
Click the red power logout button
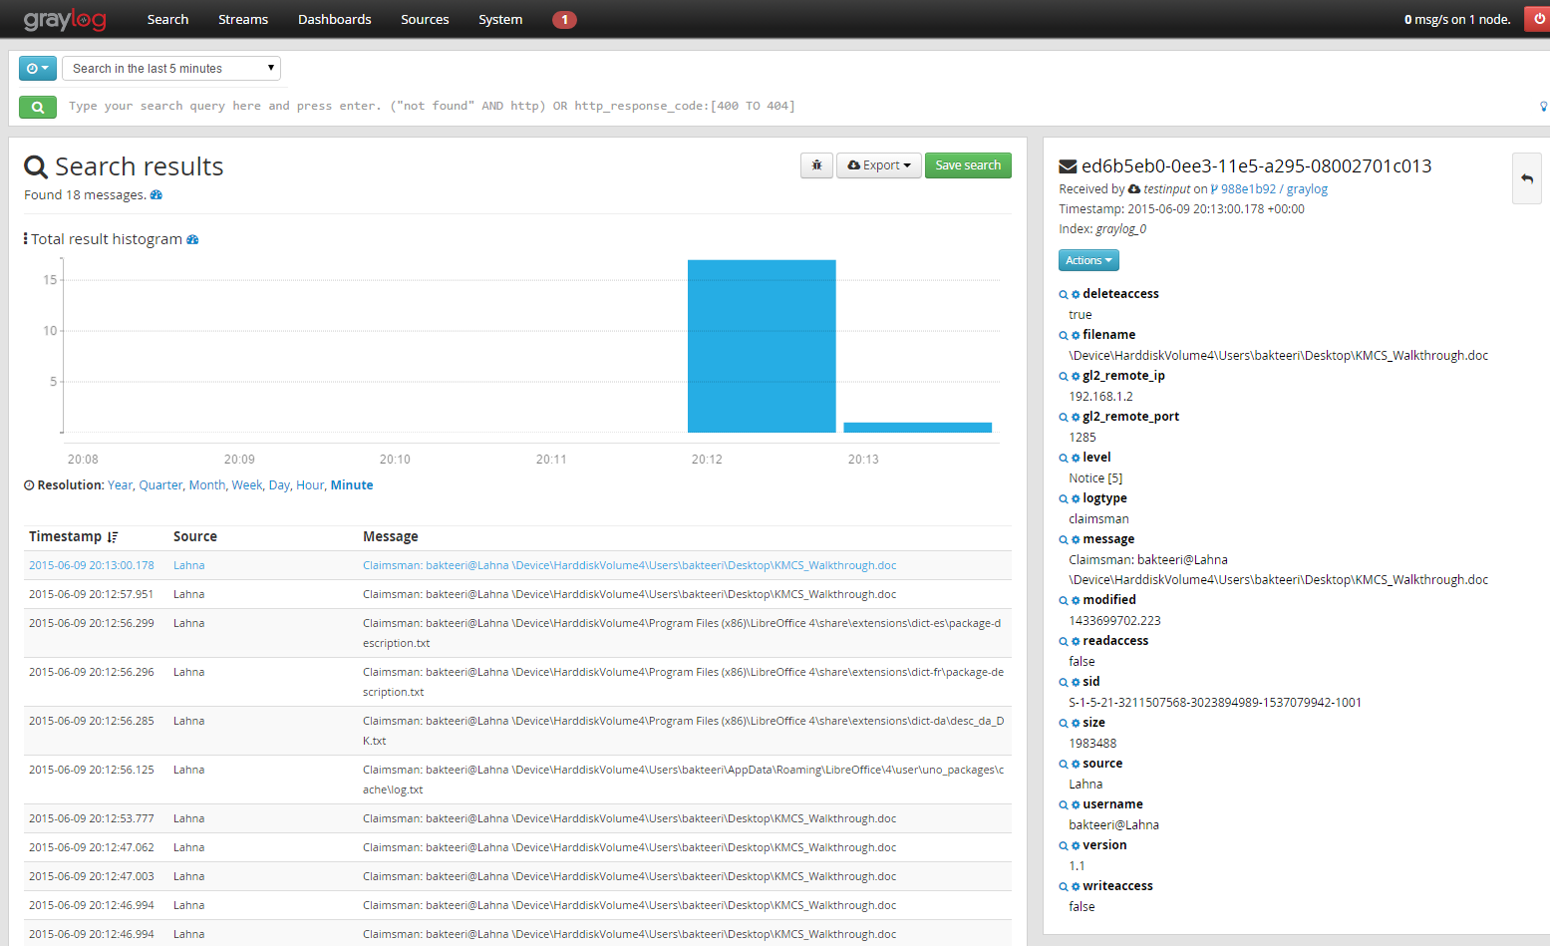tap(1537, 18)
